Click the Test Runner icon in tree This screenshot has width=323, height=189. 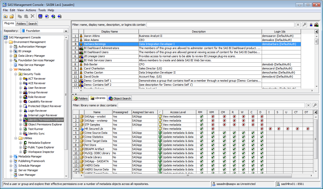tap(25, 129)
